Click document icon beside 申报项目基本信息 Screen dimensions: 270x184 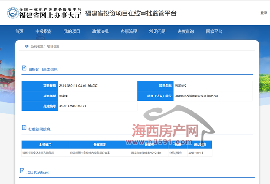24,69
